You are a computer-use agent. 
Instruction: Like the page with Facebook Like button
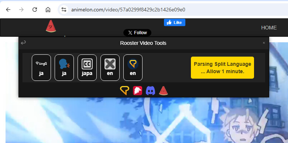(175, 22)
